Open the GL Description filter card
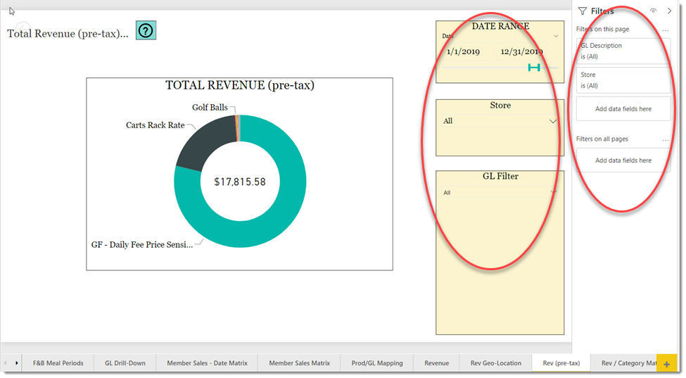 coord(623,51)
